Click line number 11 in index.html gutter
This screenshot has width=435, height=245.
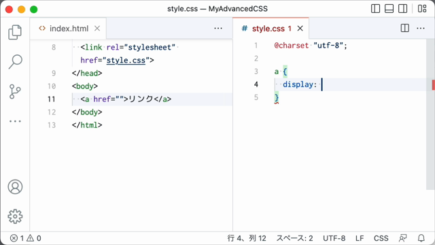click(52, 99)
